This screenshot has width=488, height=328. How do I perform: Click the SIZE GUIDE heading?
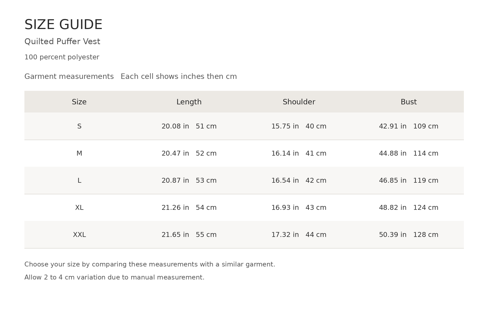[x=63, y=25]
